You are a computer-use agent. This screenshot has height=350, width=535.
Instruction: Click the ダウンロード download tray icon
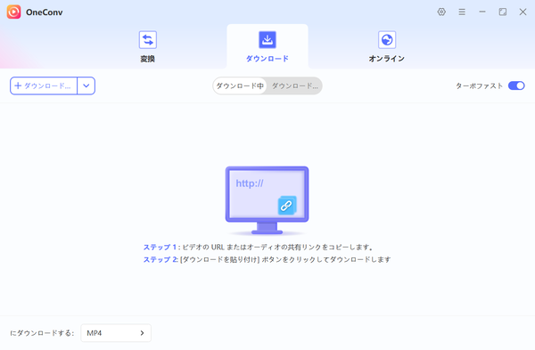267,40
